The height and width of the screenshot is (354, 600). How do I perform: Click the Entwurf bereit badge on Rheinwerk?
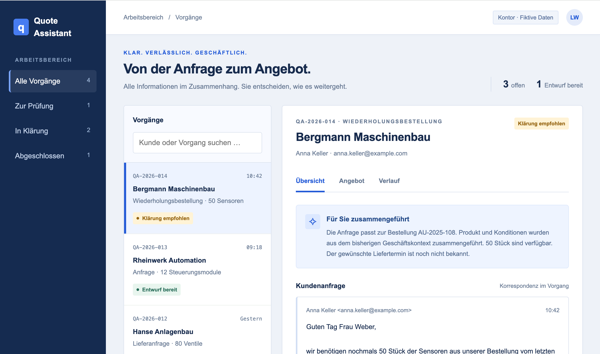(x=157, y=290)
